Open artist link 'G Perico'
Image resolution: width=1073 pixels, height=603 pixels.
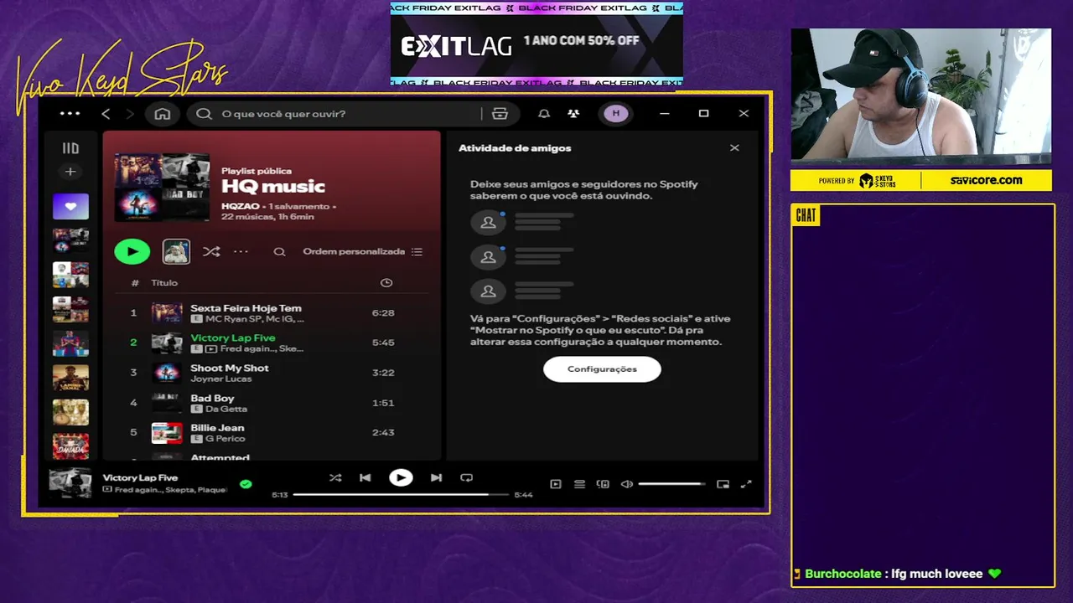[225, 439]
